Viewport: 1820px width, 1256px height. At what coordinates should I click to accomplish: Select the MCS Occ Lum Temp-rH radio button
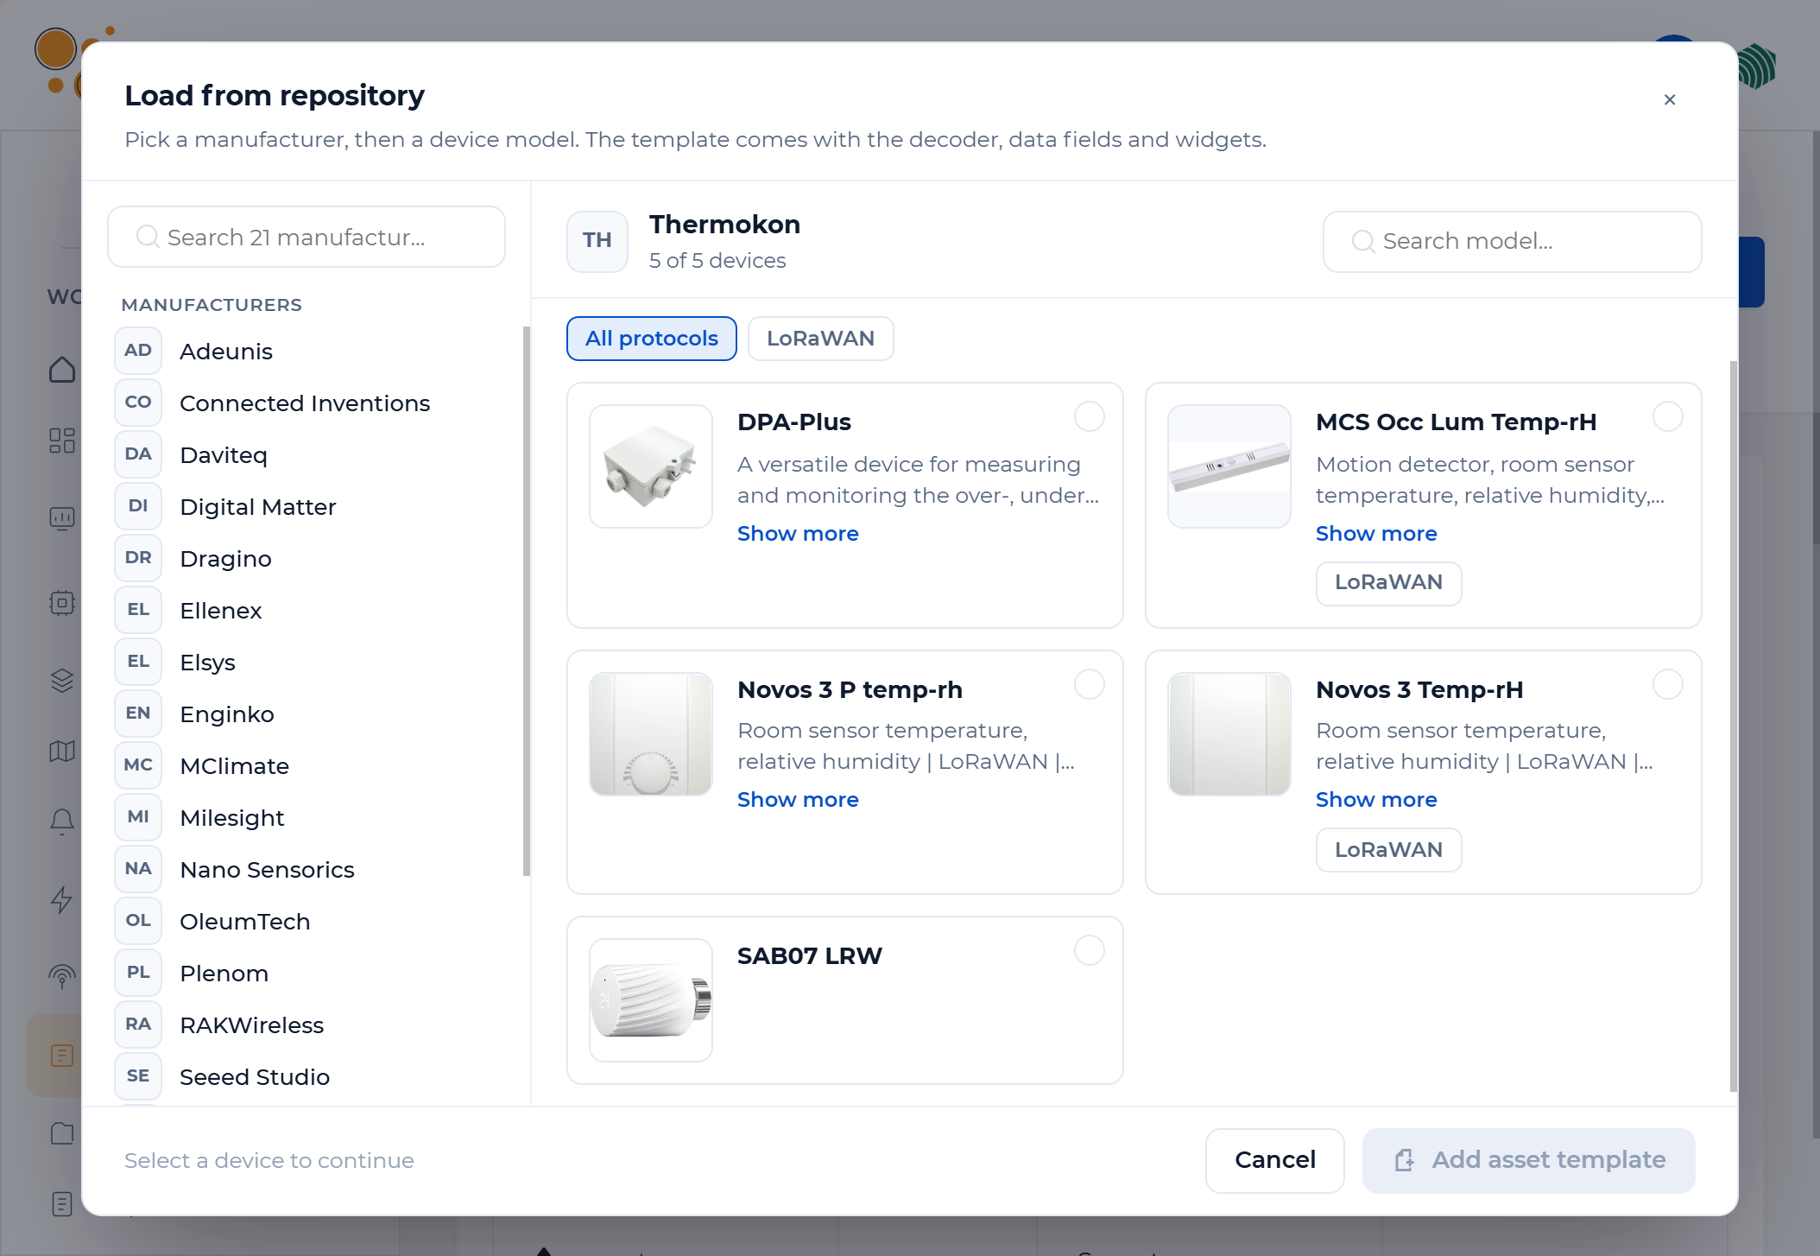(x=1668, y=416)
